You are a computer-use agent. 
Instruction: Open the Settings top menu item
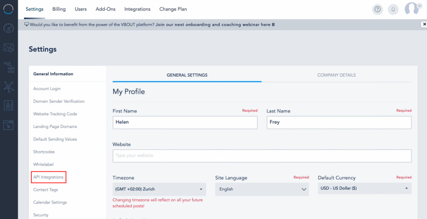[x=35, y=9]
